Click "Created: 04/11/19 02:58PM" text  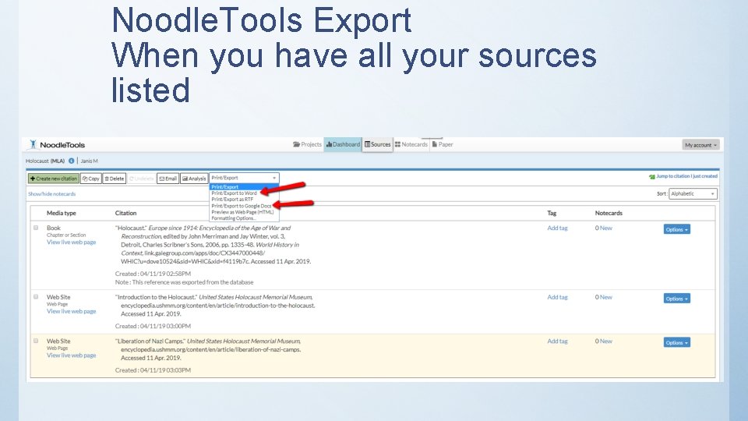pos(153,274)
